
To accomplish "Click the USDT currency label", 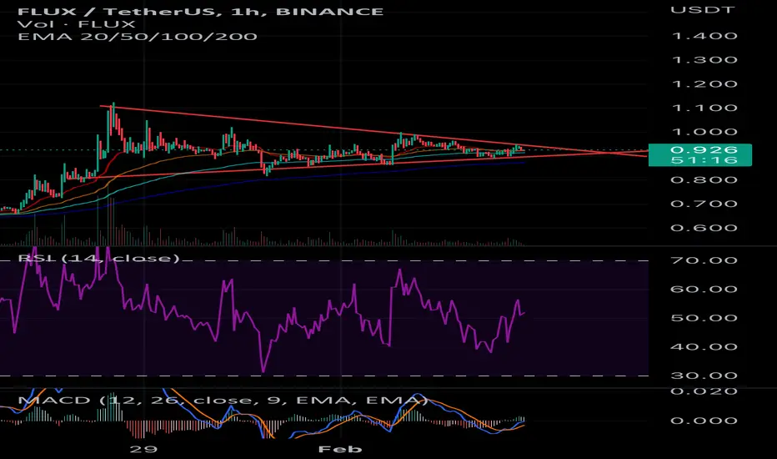I will pyautogui.click(x=703, y=10).
